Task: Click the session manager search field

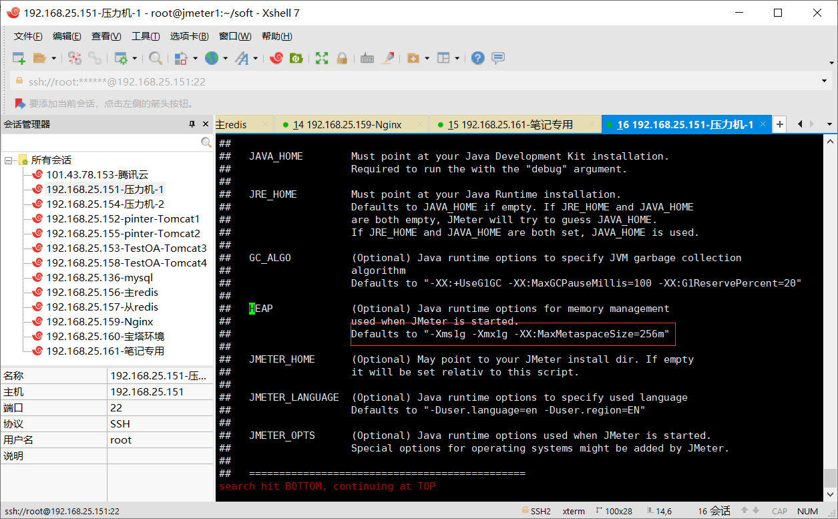Action: coord(101,142)
